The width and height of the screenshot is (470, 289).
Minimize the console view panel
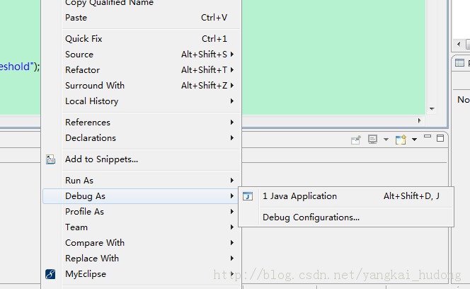pyautogui.click(x=428, y=137)
